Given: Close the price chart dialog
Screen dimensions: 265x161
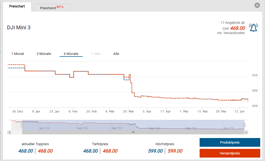Looking at the screenshot, I should (x=257, y=5).
